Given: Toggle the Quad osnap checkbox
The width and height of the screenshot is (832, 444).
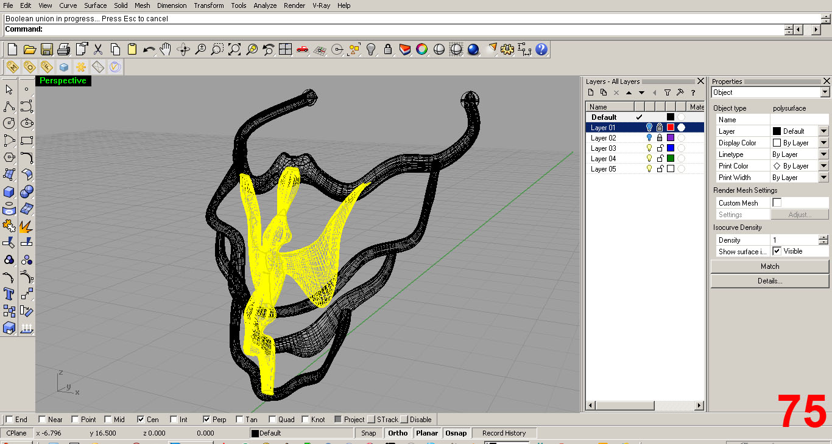Looking at the screenshot, I should click(272, 419).
